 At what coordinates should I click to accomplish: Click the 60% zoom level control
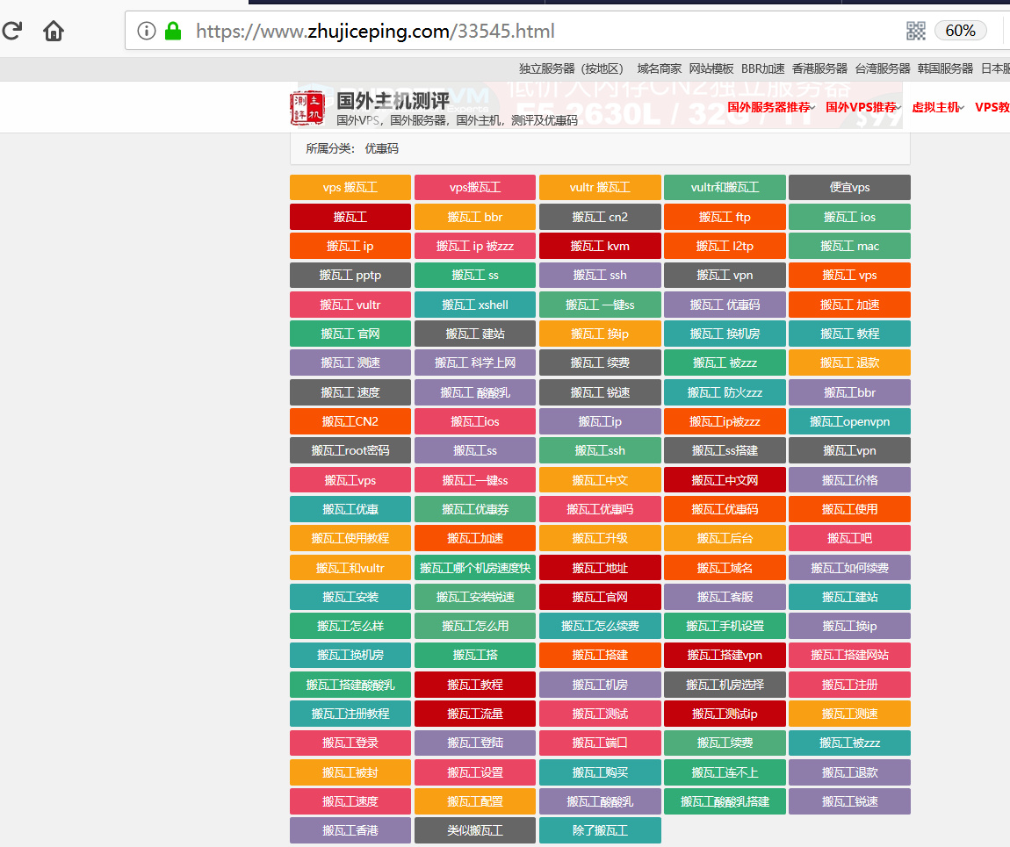click(960, 30)
